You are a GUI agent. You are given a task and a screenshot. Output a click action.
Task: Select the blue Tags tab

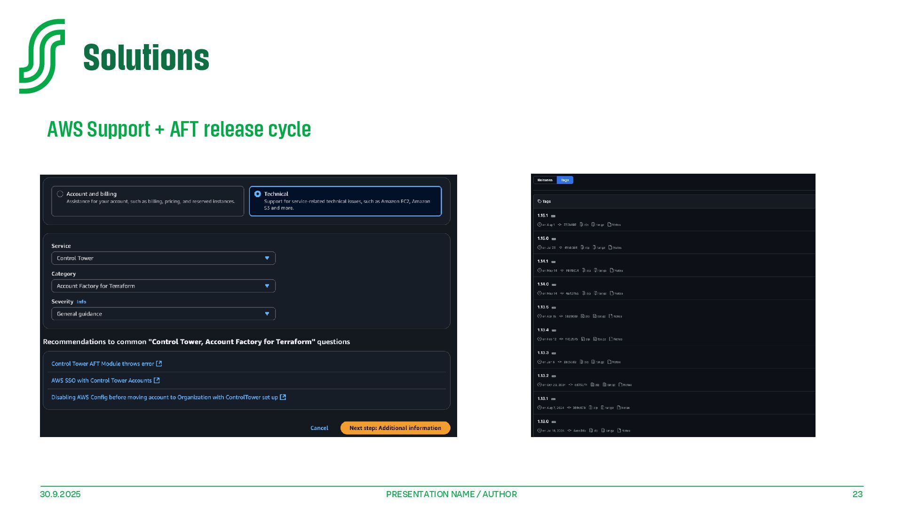pyautogui.click(x=565, y=180)
